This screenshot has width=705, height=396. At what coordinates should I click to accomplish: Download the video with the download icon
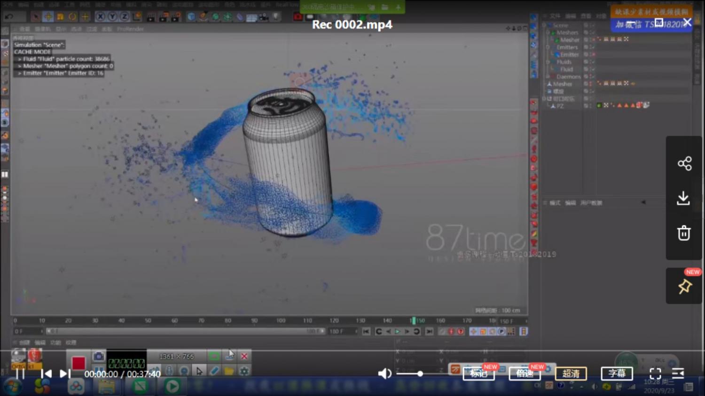point(683,198)
